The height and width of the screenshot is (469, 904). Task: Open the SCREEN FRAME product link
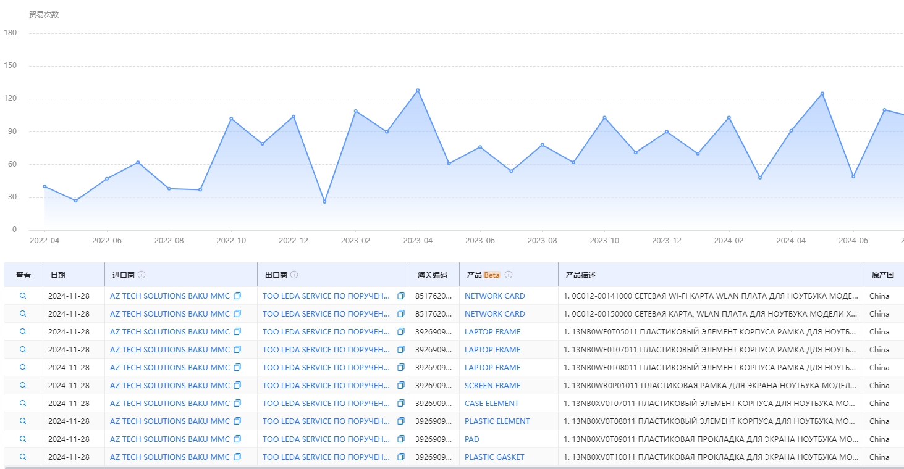click(492, 386)
